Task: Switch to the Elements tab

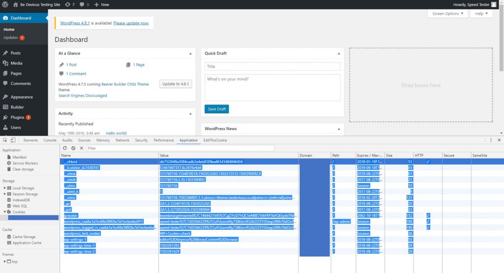Action: click(31, 140)
